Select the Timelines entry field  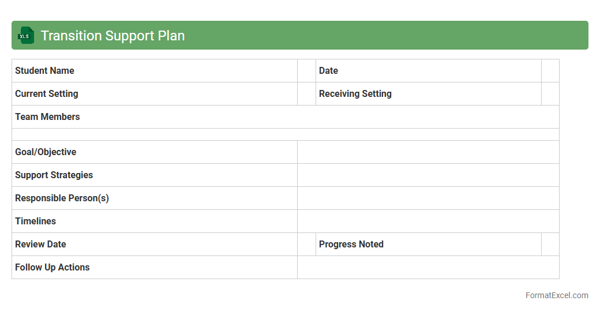pyautogui.click(x=428, y=221)
